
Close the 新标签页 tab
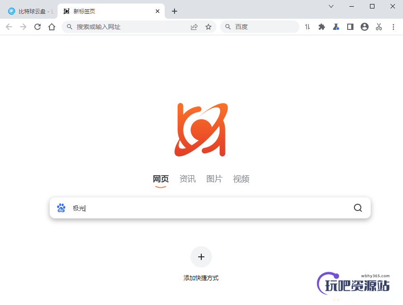(x=158, y=11)
